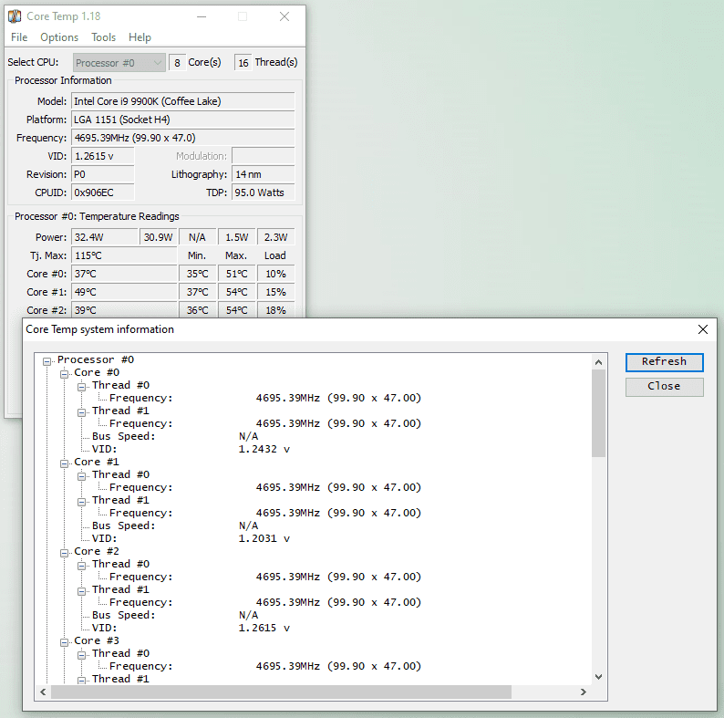The height and width of the screenshot is (718, 724).
Task: Select the Core #1 tree label
Action: 97,462
